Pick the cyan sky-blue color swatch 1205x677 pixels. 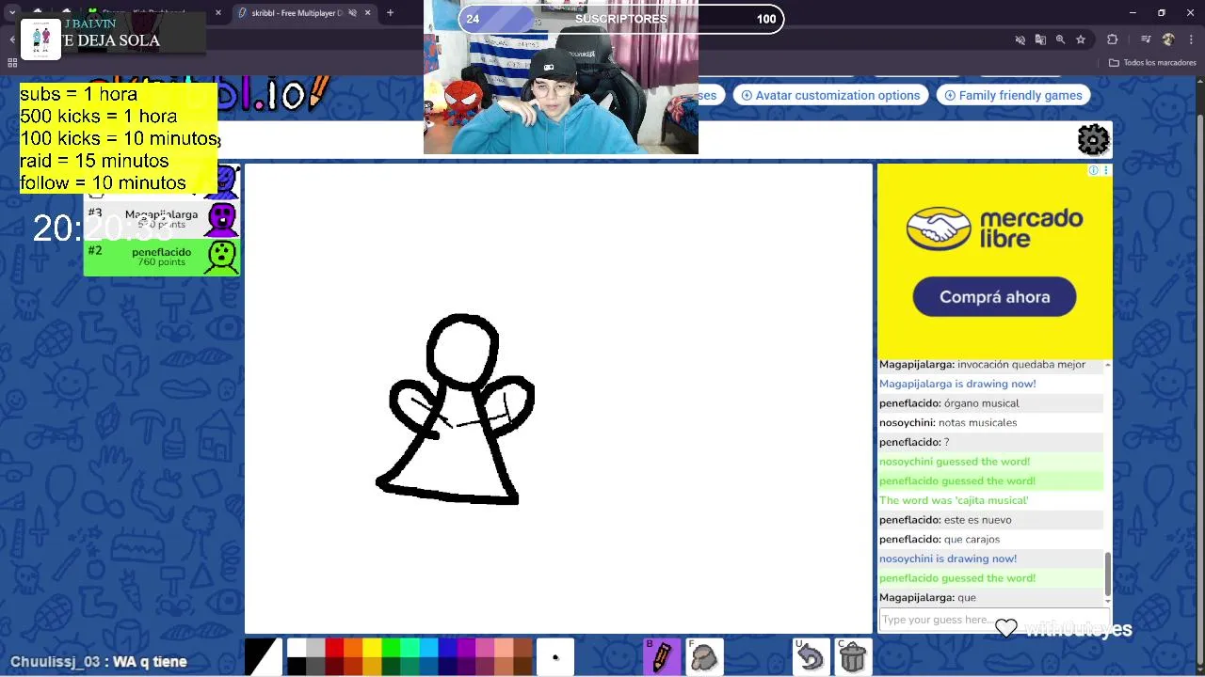pos(428,648)
